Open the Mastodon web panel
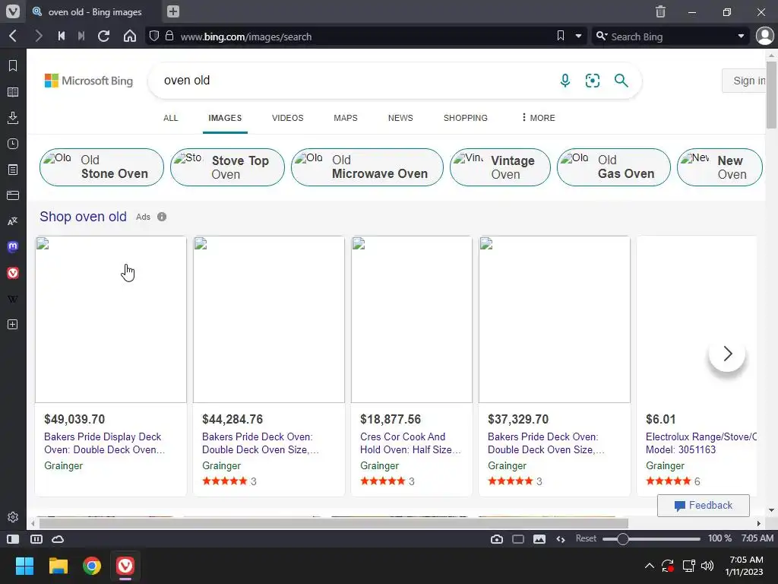 (x=13, y=247)
